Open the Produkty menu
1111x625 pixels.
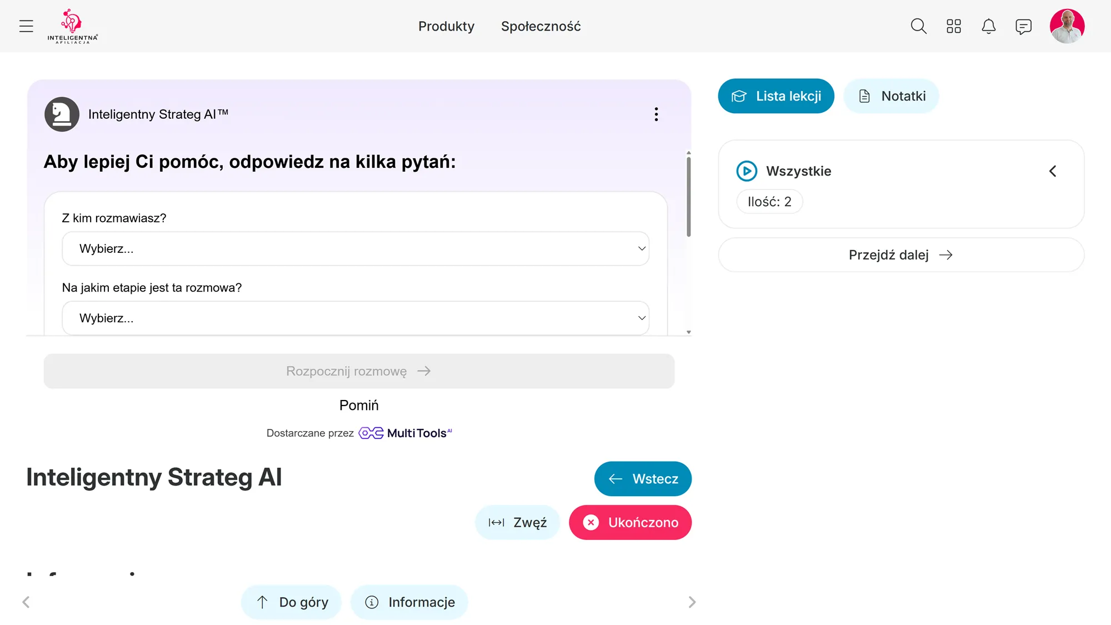[x=446, y=26]
